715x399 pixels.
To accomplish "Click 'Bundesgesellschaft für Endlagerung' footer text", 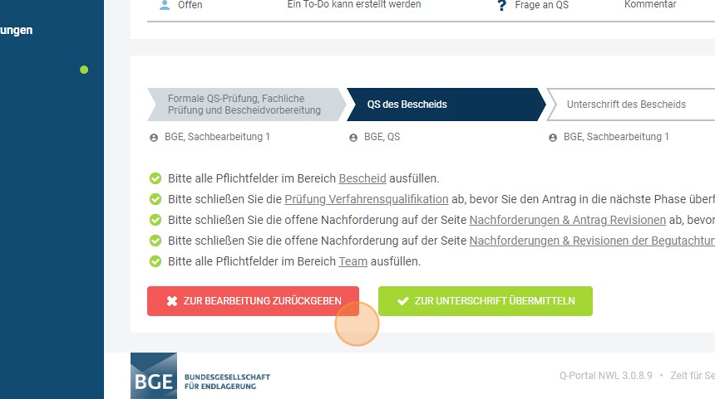I will pyautogui.click(x=227, y=382).
